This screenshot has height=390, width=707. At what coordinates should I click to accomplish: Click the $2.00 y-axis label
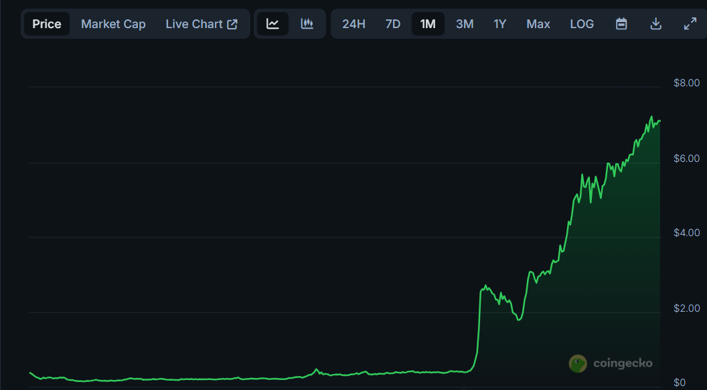point(686,308)
